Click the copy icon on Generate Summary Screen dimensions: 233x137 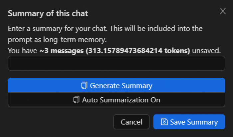point(84,86)
